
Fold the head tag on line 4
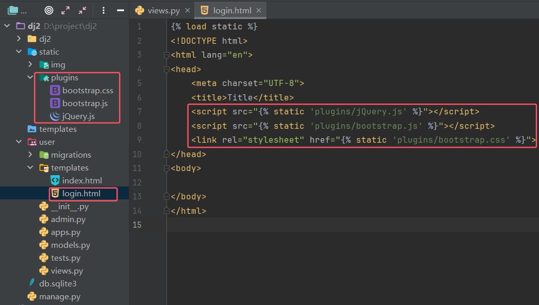(166, 70)
